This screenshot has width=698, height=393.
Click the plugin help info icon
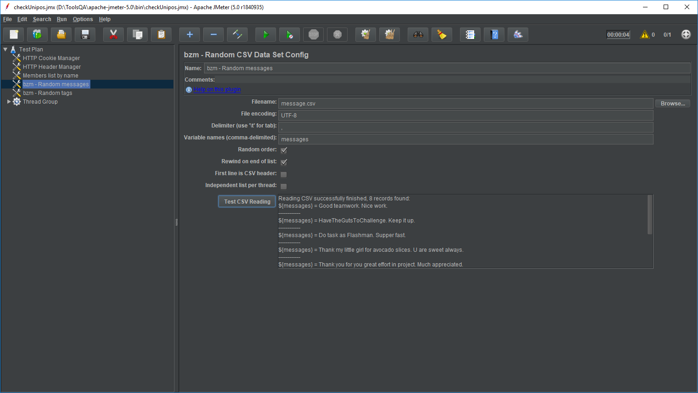click(189, 89)
